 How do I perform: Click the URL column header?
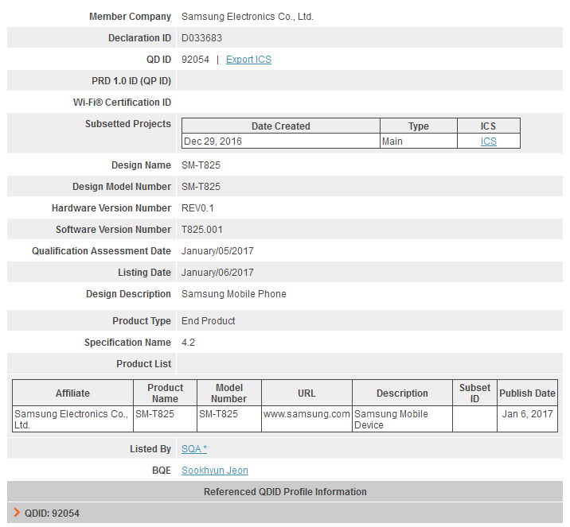click(306, 393)
